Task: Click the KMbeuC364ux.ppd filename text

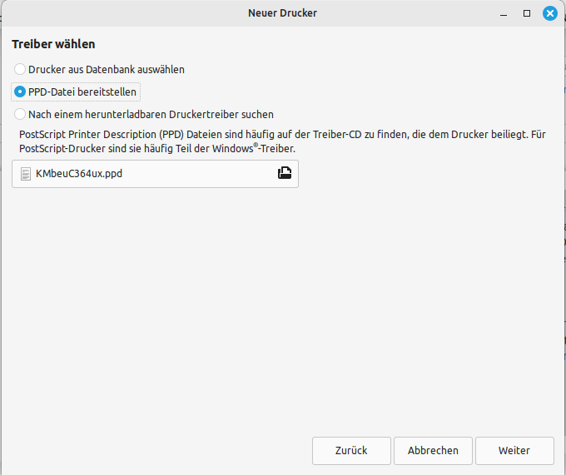Action: (79, 174)
